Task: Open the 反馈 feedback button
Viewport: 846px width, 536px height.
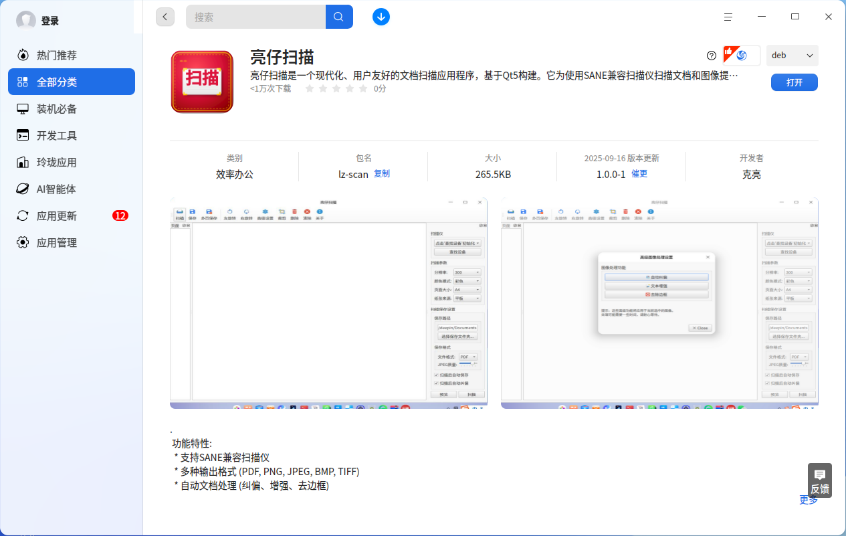Action: tap(820, 480)
